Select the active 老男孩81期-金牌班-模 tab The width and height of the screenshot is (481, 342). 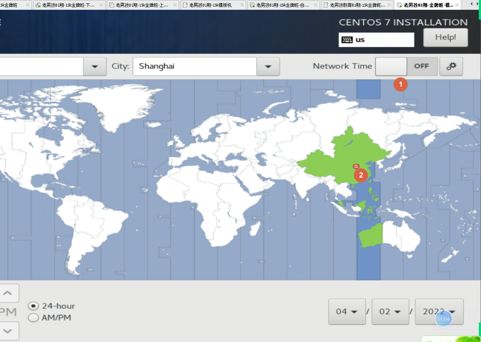(x=428, y=5)
